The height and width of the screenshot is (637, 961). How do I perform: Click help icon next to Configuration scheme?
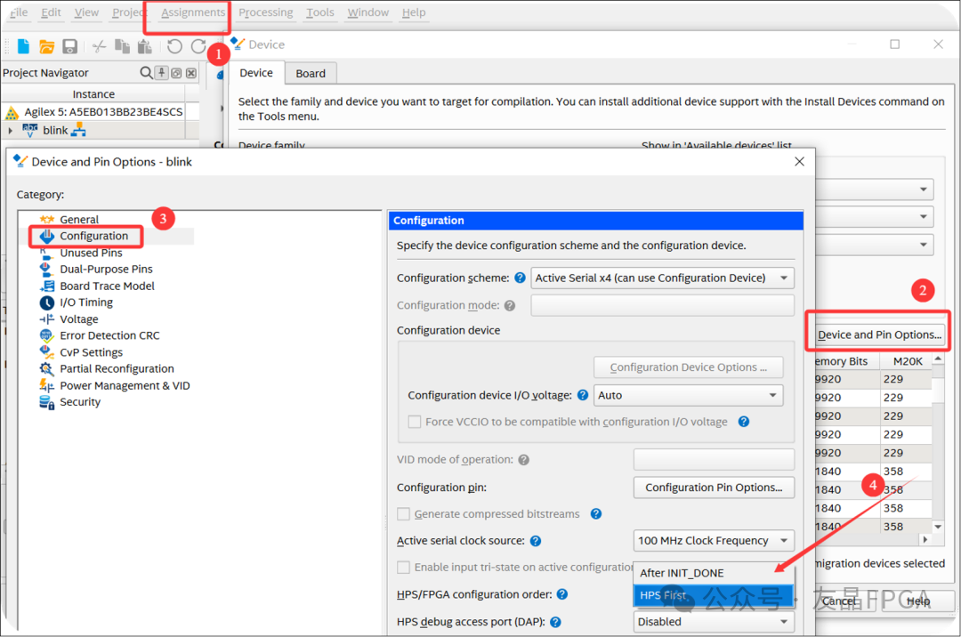click(520, 278)
